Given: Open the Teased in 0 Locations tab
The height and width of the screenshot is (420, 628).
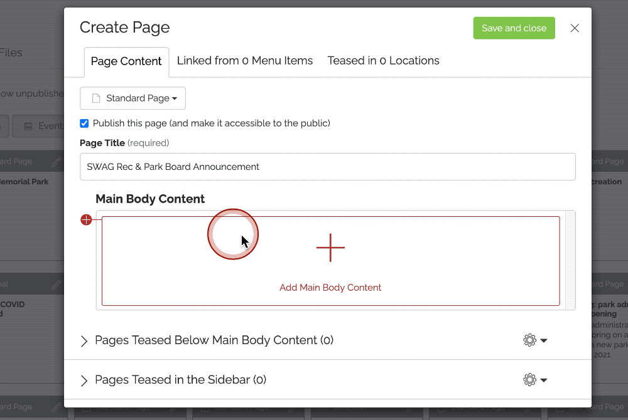Looking at the screenshot, I should (x=383, y=61).
